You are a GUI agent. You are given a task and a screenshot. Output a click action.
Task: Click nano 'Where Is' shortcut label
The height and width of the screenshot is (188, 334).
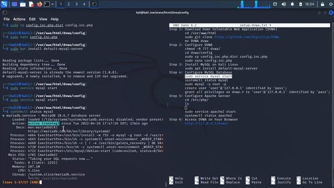[234, 179]
